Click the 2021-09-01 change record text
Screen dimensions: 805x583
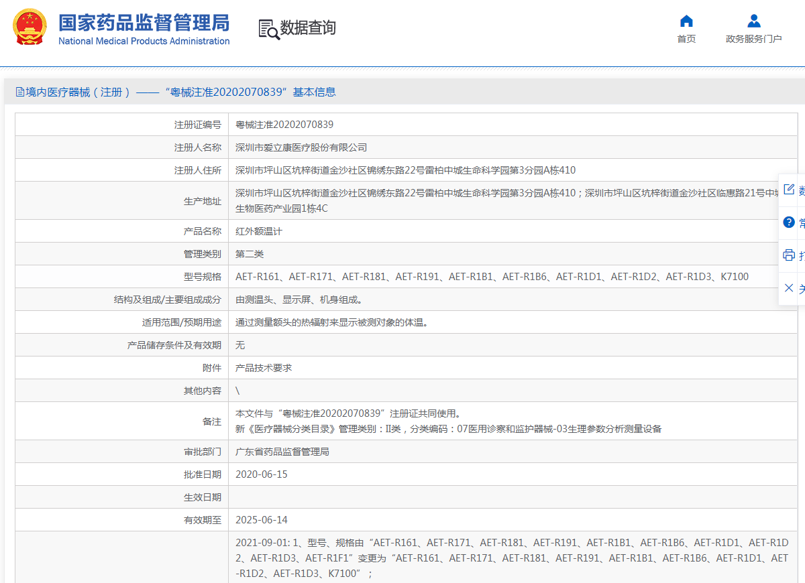pyautogui.click(x=512, y=558)
